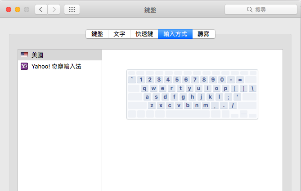Click the US flag icon for 美國
This screenshot has width=301, height=191.
click(24, 55)
